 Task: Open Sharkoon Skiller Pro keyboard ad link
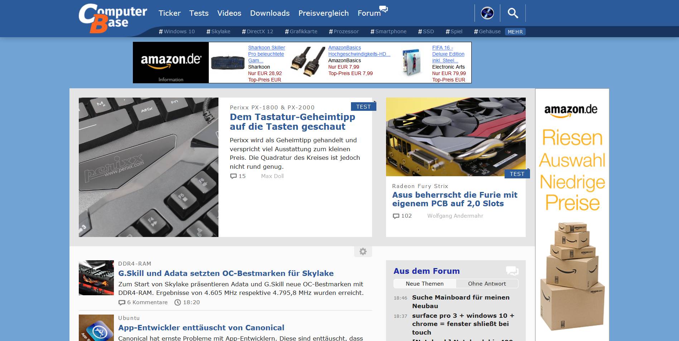click(266, 54)
